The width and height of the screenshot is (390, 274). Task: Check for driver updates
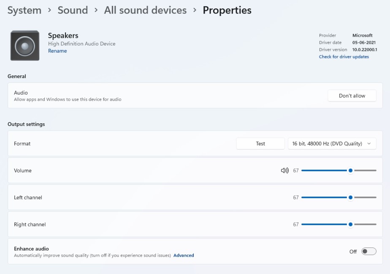(x=344, y=56)
